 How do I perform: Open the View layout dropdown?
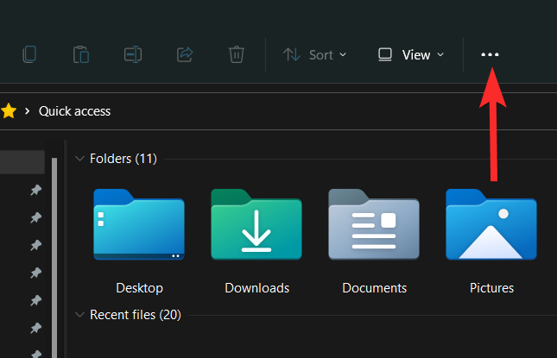(x=411, y=54)
